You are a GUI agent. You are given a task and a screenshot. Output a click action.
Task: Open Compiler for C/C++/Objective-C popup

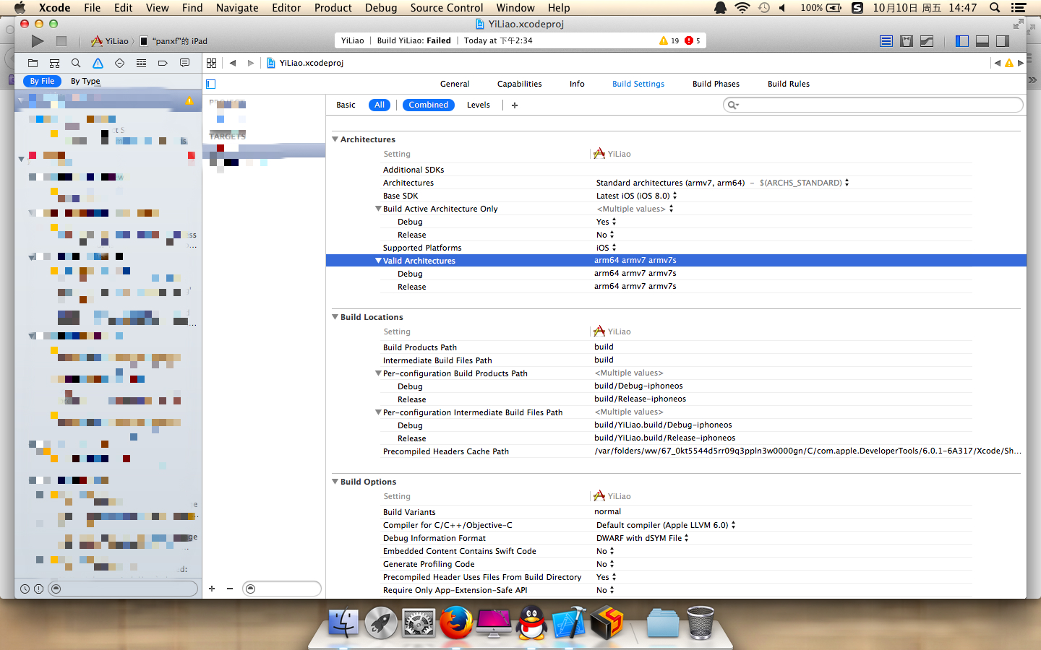tap(666, 525)
